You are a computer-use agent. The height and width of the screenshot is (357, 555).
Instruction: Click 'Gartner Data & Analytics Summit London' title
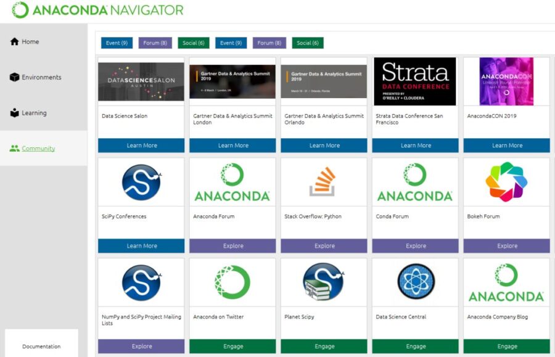click(232, 119)
